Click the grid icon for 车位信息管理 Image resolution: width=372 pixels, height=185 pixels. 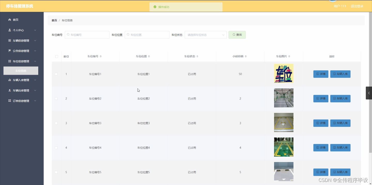pyautogui.click(x=10, y=61)
